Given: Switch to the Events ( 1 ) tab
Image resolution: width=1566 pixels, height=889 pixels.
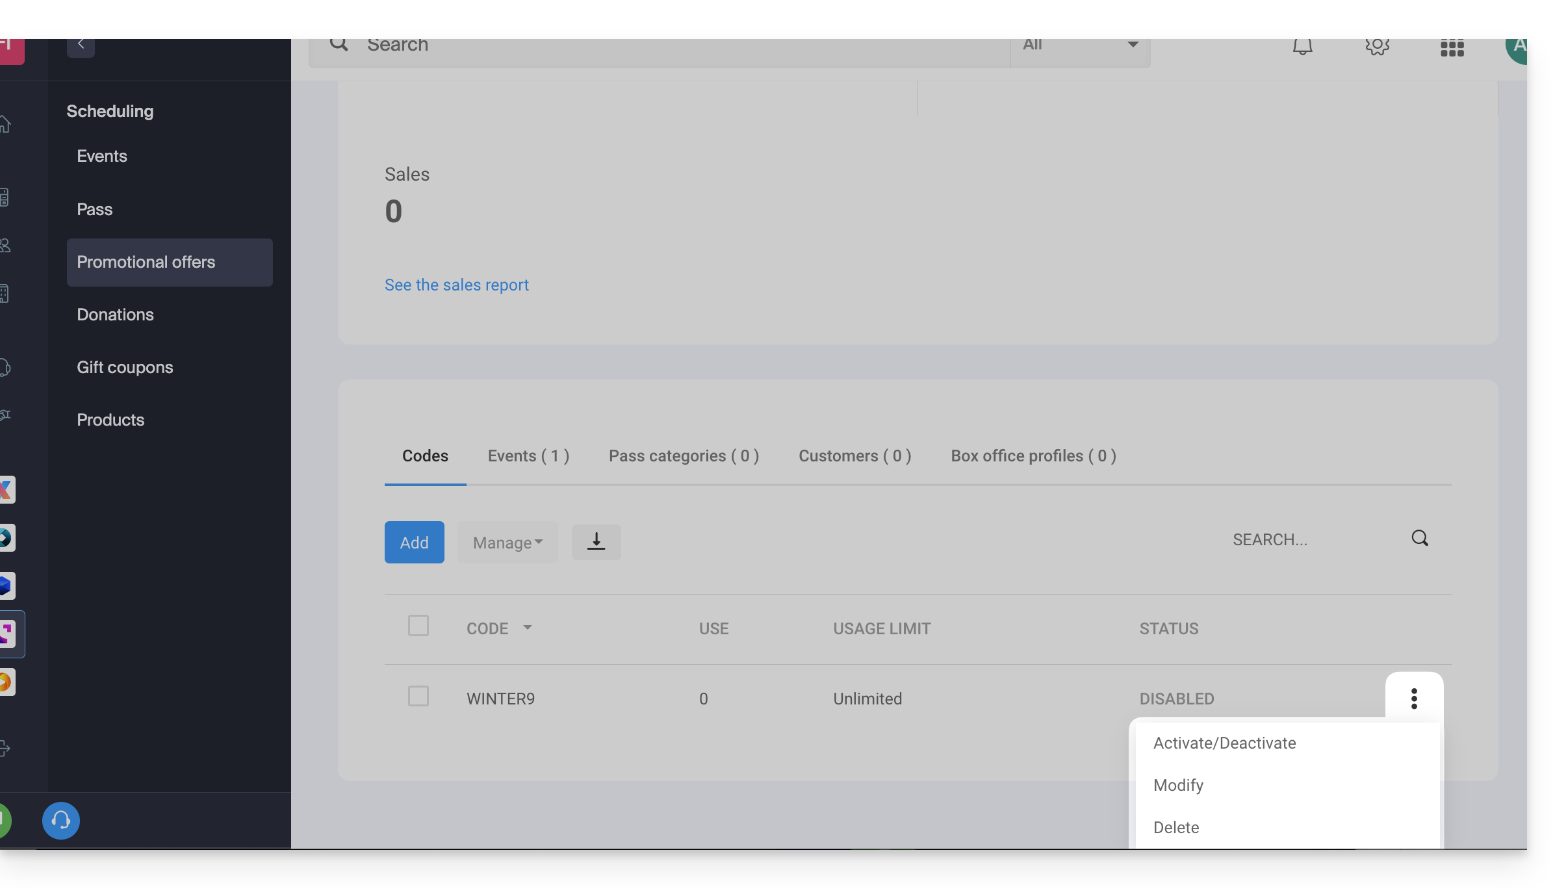Looking at the screenshot, I should point(528,456).
